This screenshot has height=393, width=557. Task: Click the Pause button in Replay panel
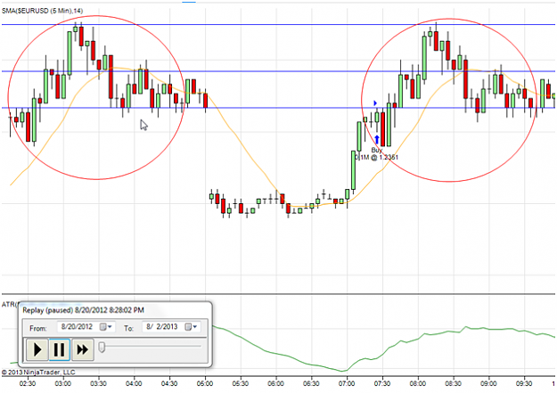(60, 349)
